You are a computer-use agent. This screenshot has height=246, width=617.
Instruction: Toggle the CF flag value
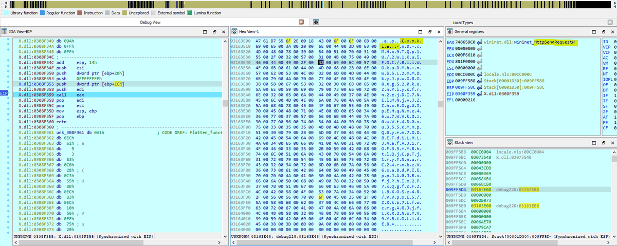[615, 128]
